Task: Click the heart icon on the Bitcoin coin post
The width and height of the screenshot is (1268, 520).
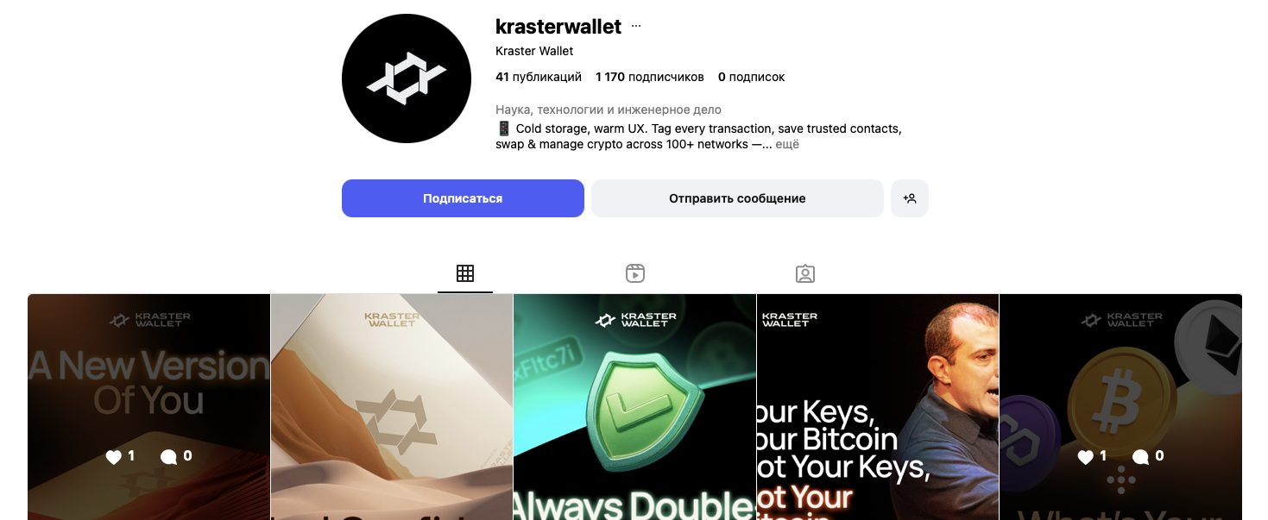Action: click(1086, 457)
